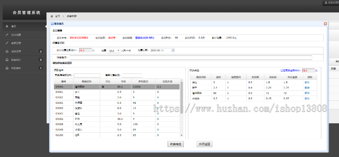The image size is (339, 157).
Task: Select product row 03003
Action: click(117, 114)
